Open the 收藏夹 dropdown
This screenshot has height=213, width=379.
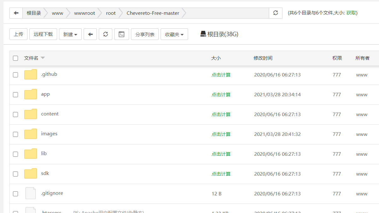click(x=174, y=34)
